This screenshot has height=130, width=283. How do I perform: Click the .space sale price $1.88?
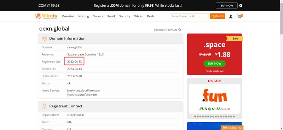[223, 54]
